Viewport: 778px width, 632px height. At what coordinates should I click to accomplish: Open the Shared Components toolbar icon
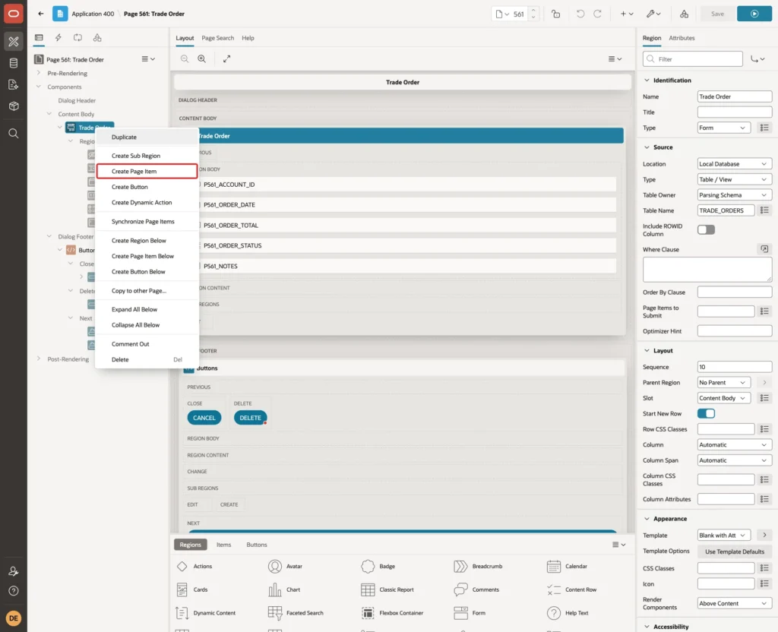(684, 14)
